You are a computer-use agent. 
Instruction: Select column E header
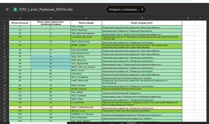click(x=188, y=18)
